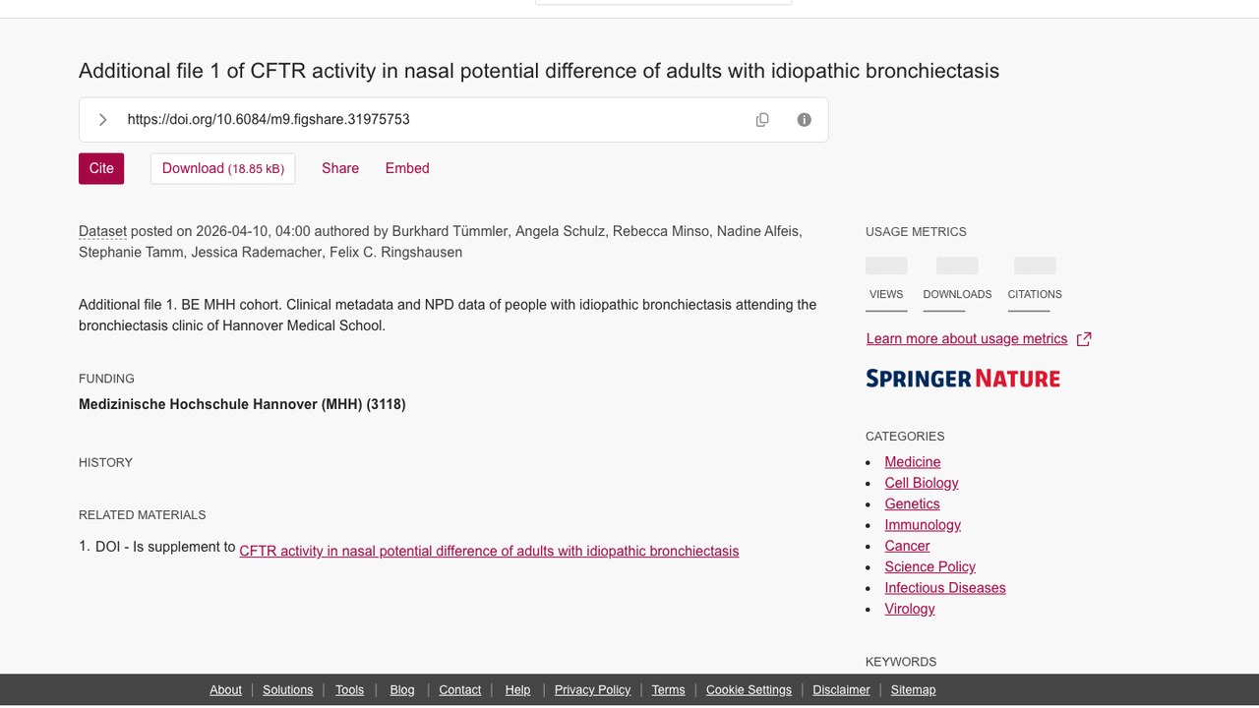The width and height of the screenshot is (1259, 708).
Task: Open the Terms footer link
Action: [668, 690]
